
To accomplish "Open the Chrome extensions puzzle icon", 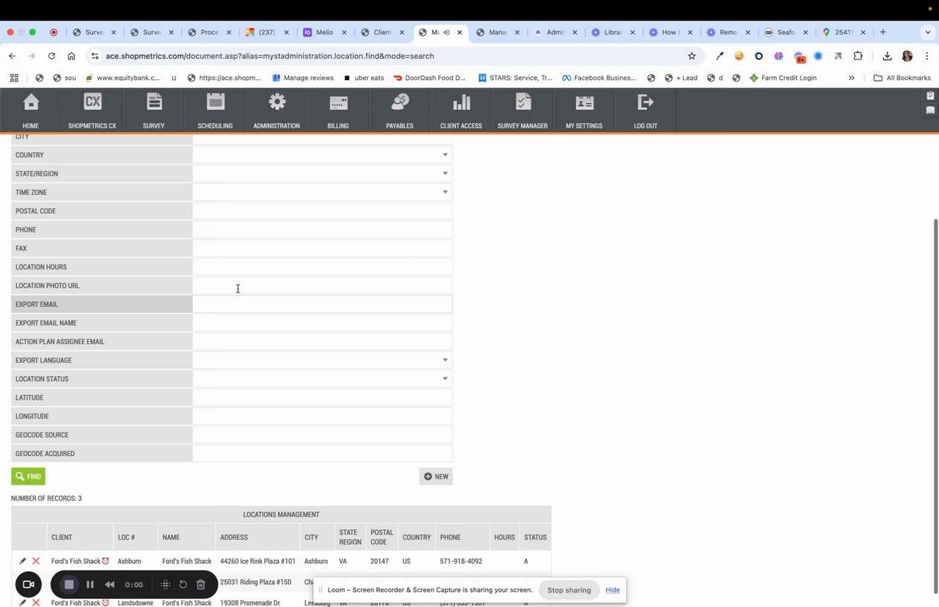I will pyautogui.click(x=858, y=56).
